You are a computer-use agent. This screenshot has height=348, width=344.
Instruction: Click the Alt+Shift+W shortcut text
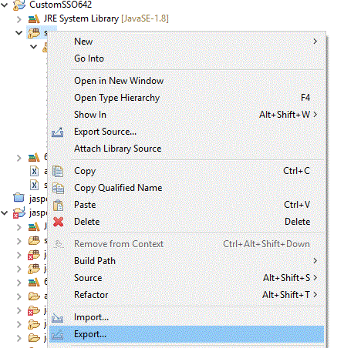click(285, 115)
